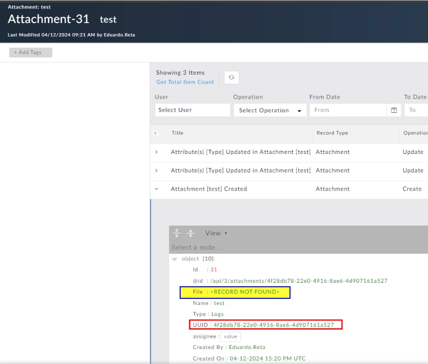The height and width of the screenshot is (364, 428).
Task: Open the Select Operation dropdown
Action: coord(270,110)
